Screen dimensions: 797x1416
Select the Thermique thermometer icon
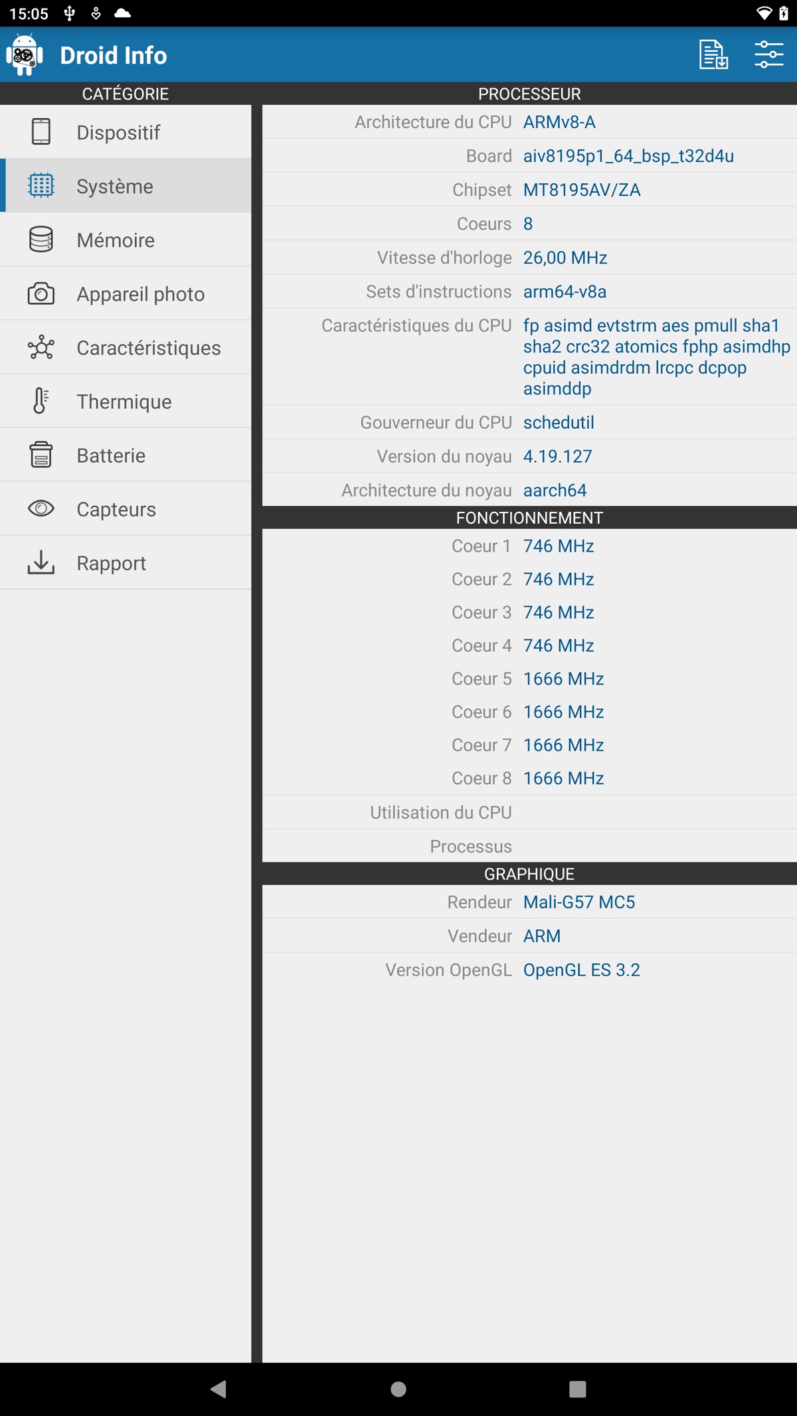[x=41, y=401]
